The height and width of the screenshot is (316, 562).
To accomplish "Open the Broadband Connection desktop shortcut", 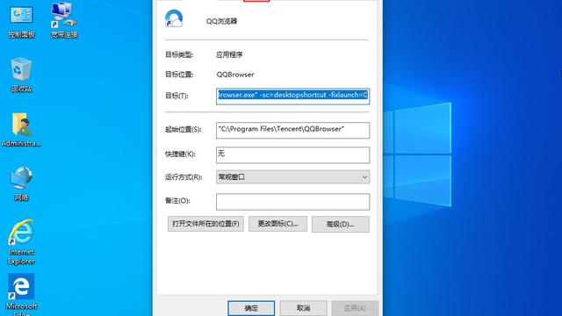I will pos(64,20).
